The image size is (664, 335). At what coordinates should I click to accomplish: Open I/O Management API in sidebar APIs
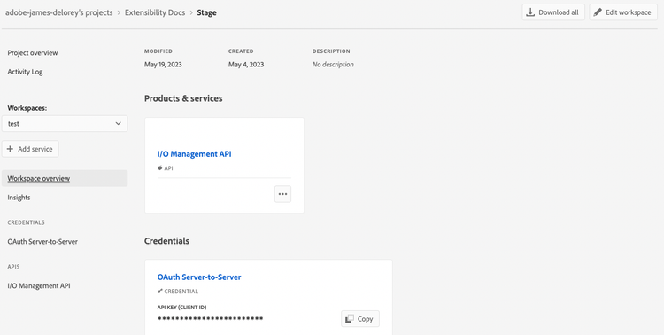click(x=39, y=285)
